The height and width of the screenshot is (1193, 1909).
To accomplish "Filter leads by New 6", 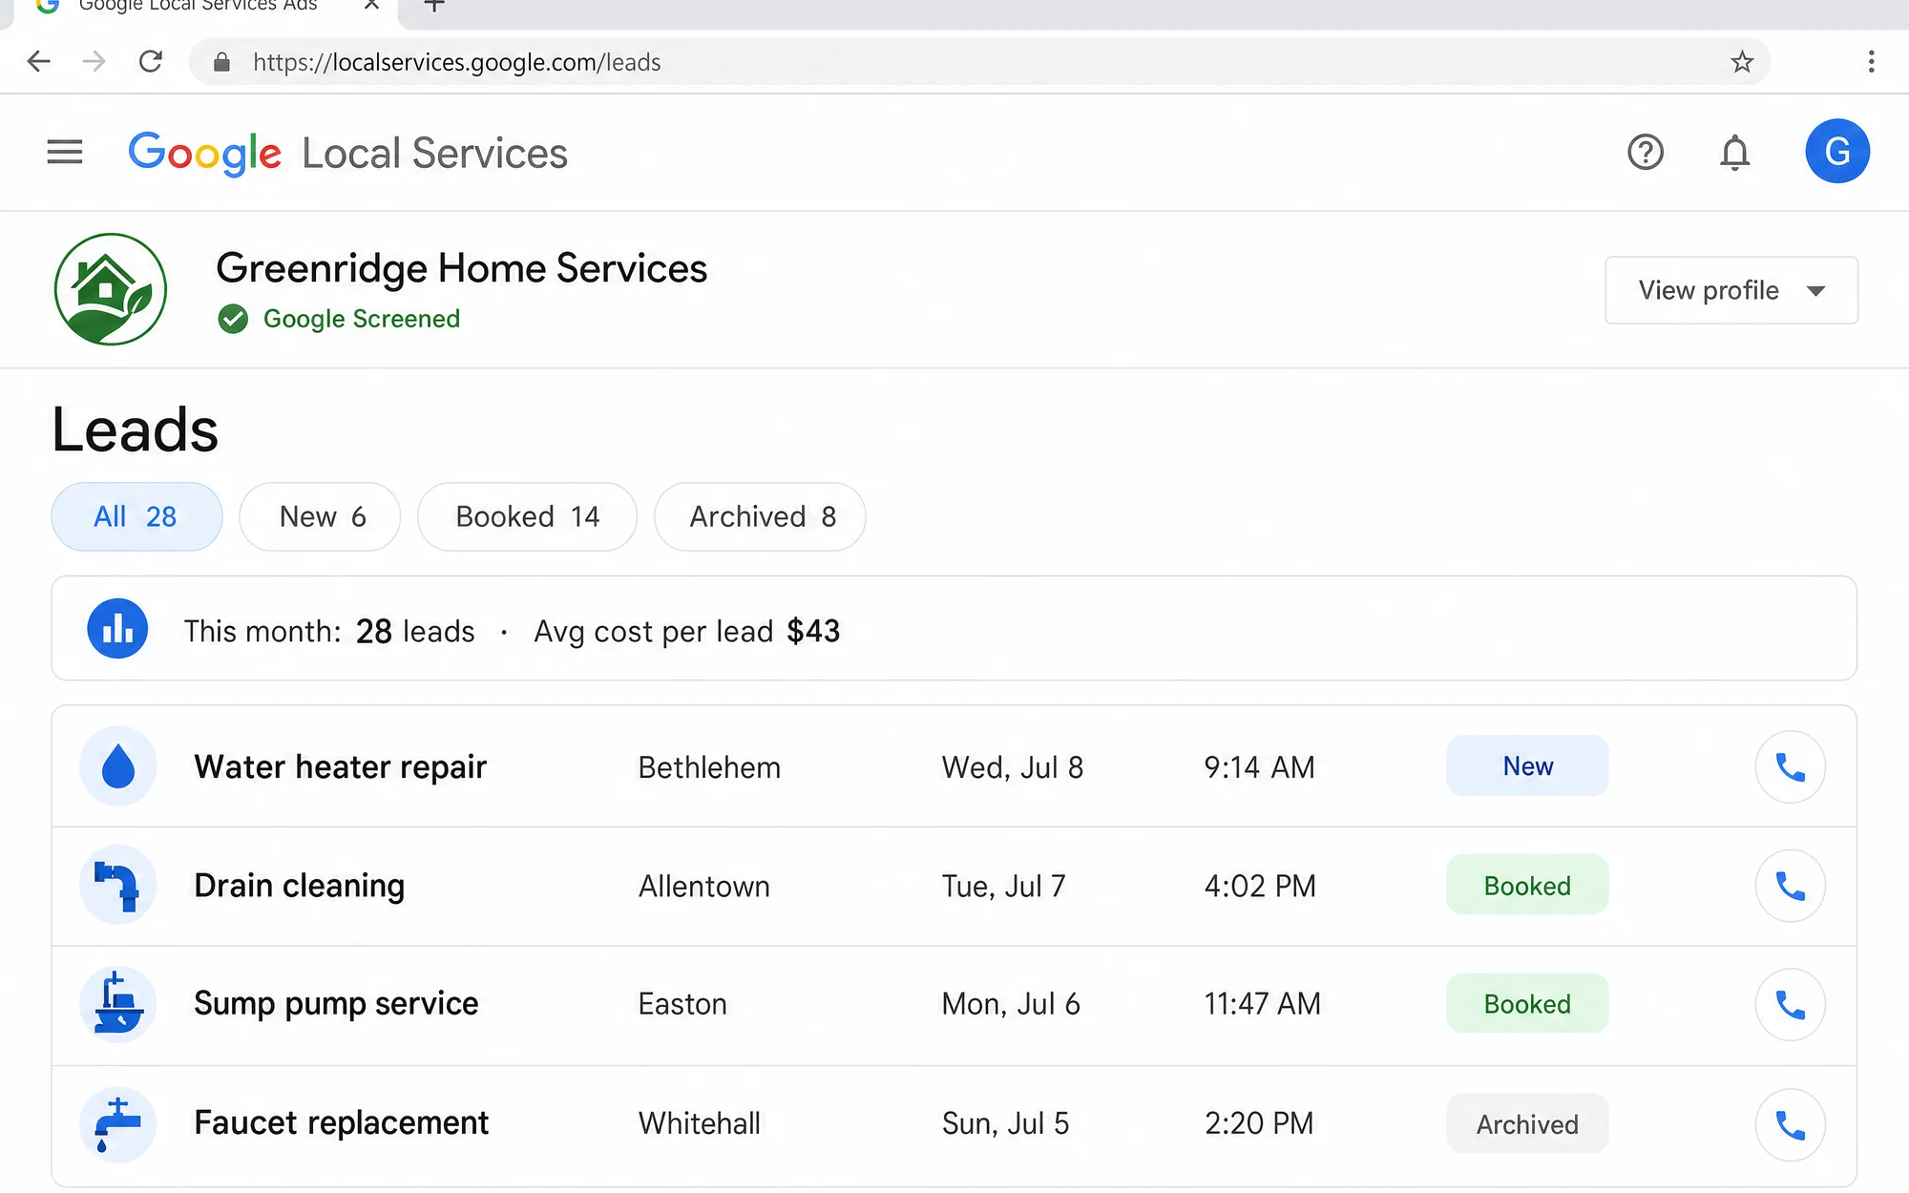I will (x=320, y=516).
